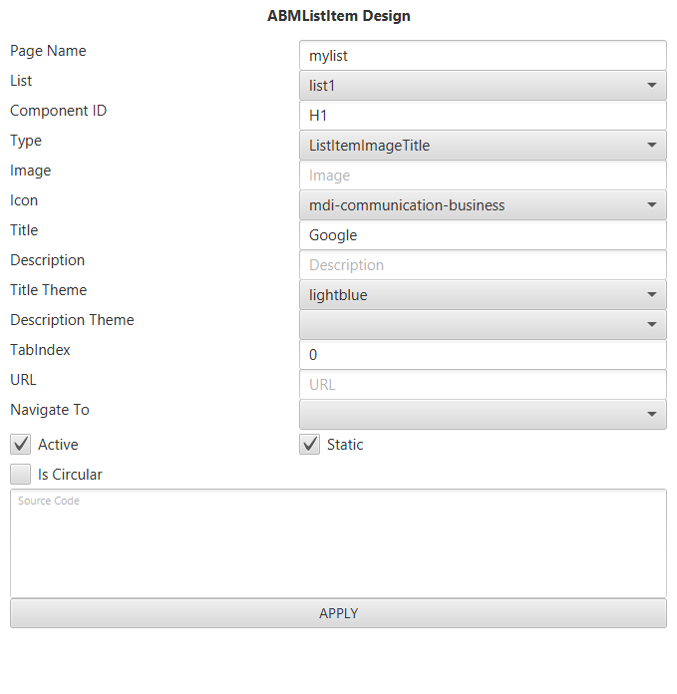This screenshot has width=677, height=694.
Task: Focus the empty URL input field
Action: (x=483, y=385)
